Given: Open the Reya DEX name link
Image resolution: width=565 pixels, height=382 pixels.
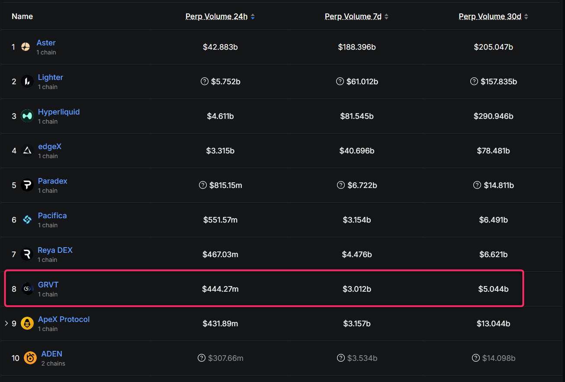Looking at the screenshot, I should point(55,250).
